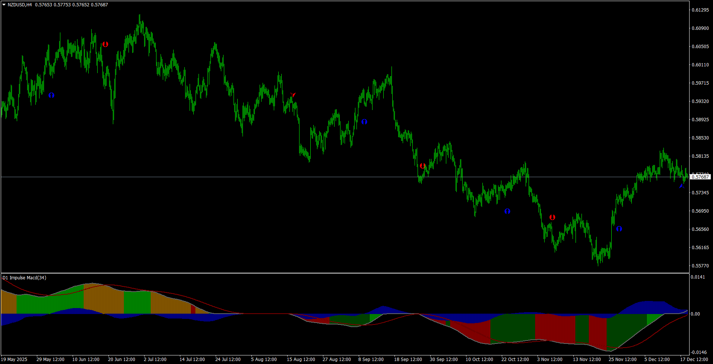Select the red sell arrow near 0.60505
Screen dimensions: 713x364
coord(105,44)
